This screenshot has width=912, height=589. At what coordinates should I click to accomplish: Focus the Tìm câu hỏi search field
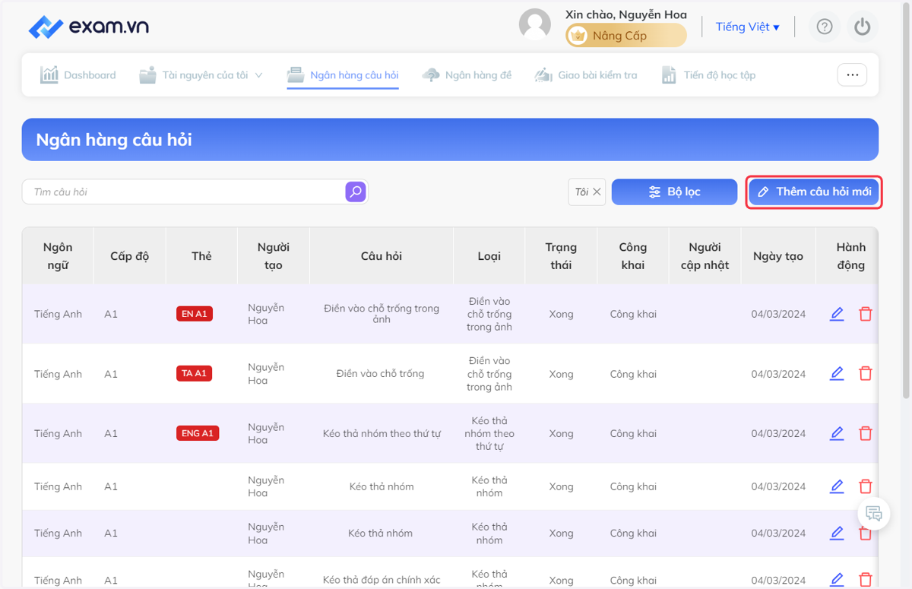point(184,192)
